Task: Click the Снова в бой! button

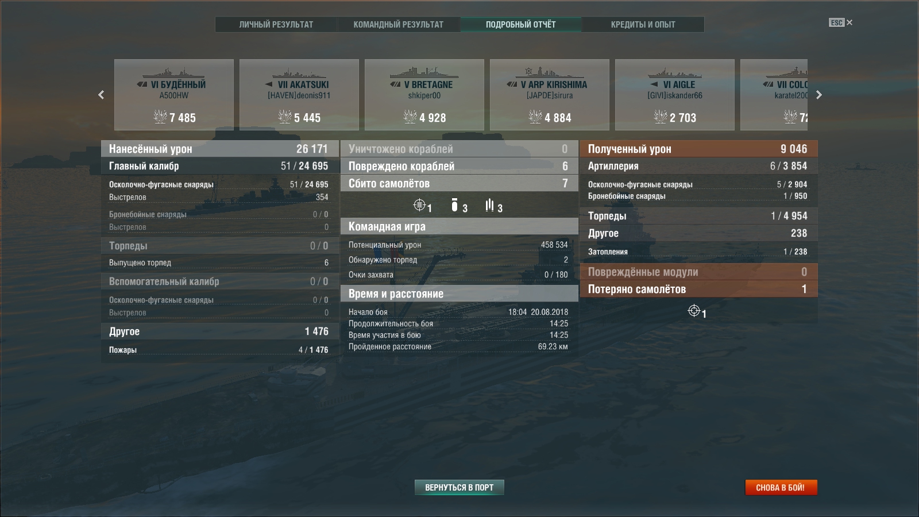Action: (x=781, y=487)
